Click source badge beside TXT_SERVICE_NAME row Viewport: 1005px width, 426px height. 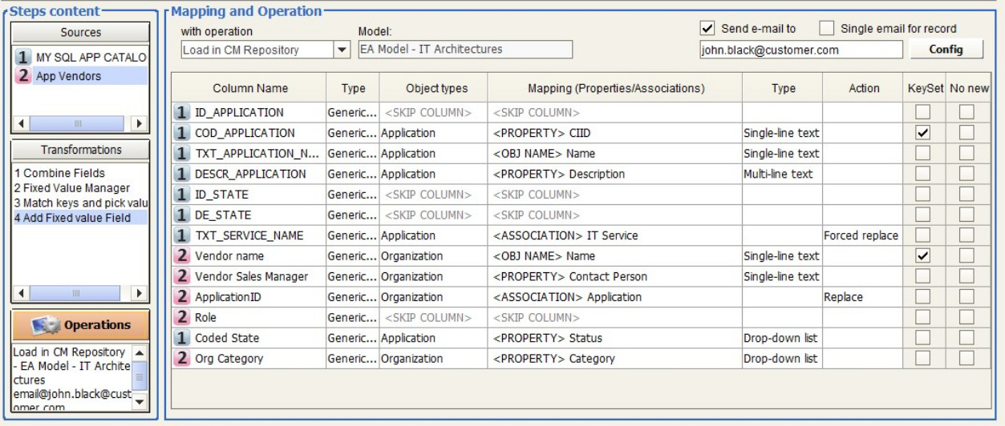tap(182, 235)
